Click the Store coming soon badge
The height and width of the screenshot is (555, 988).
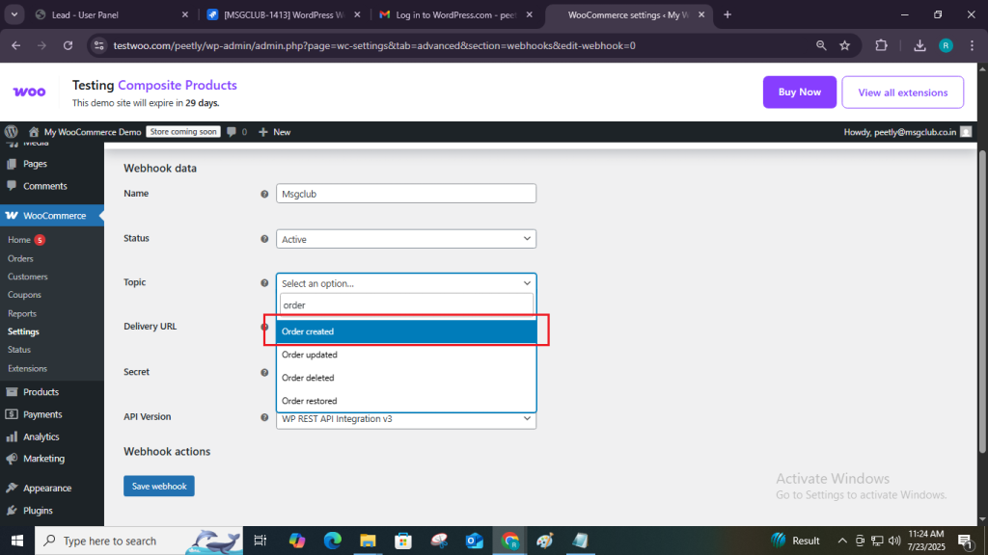pos(183,131)
